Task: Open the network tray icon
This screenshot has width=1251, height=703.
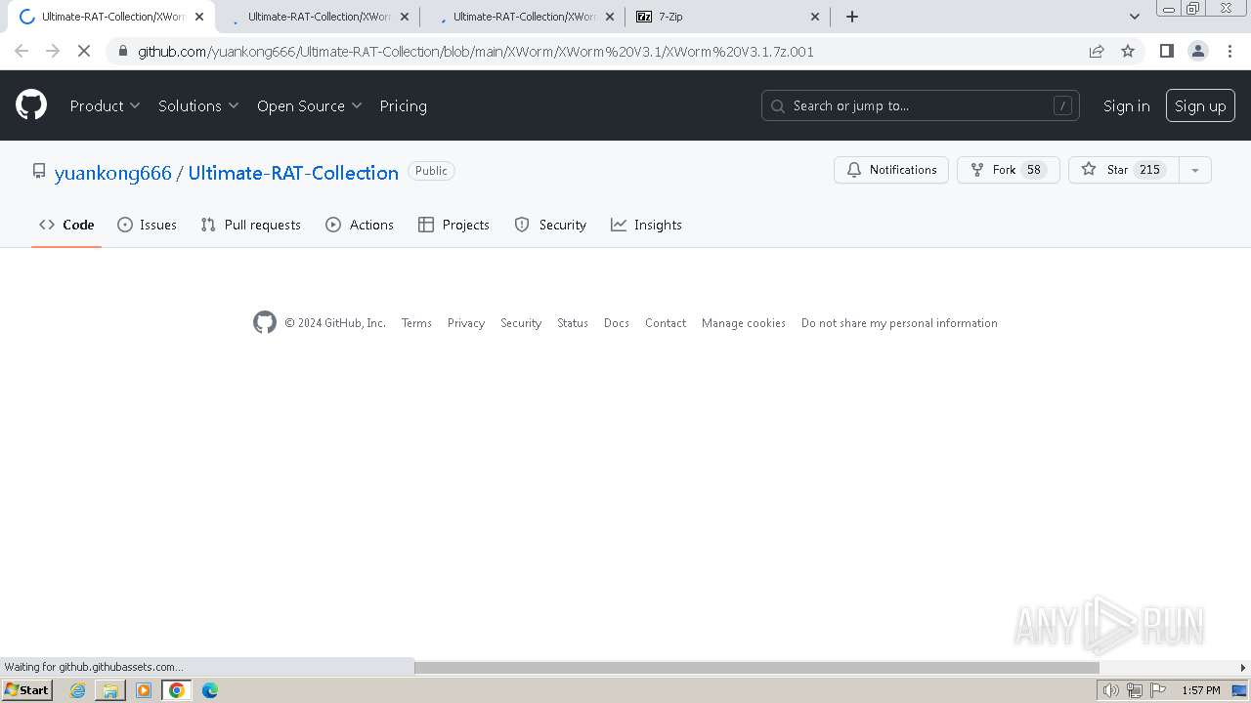Action: click(1135, 690)
